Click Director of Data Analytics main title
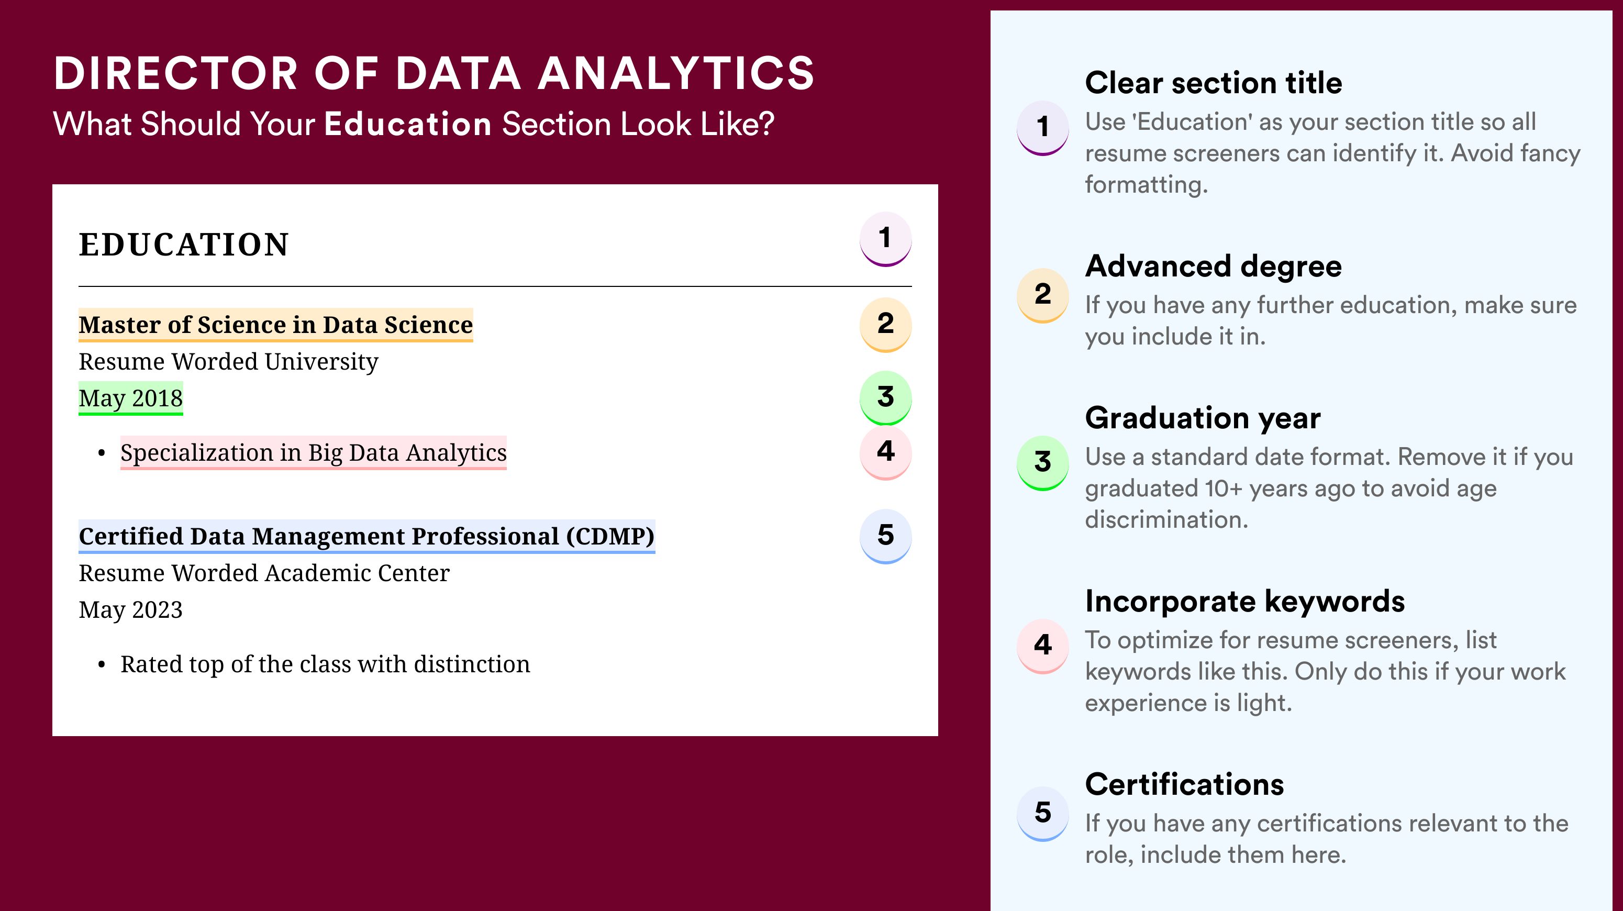Viewport: 1623px width, 911px height. tap(434, 73)
